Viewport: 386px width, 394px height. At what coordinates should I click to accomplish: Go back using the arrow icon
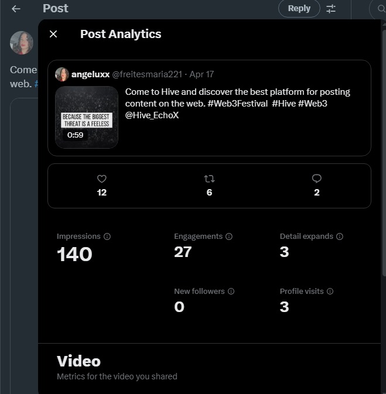pyautogui.click(x=16, y=9)
